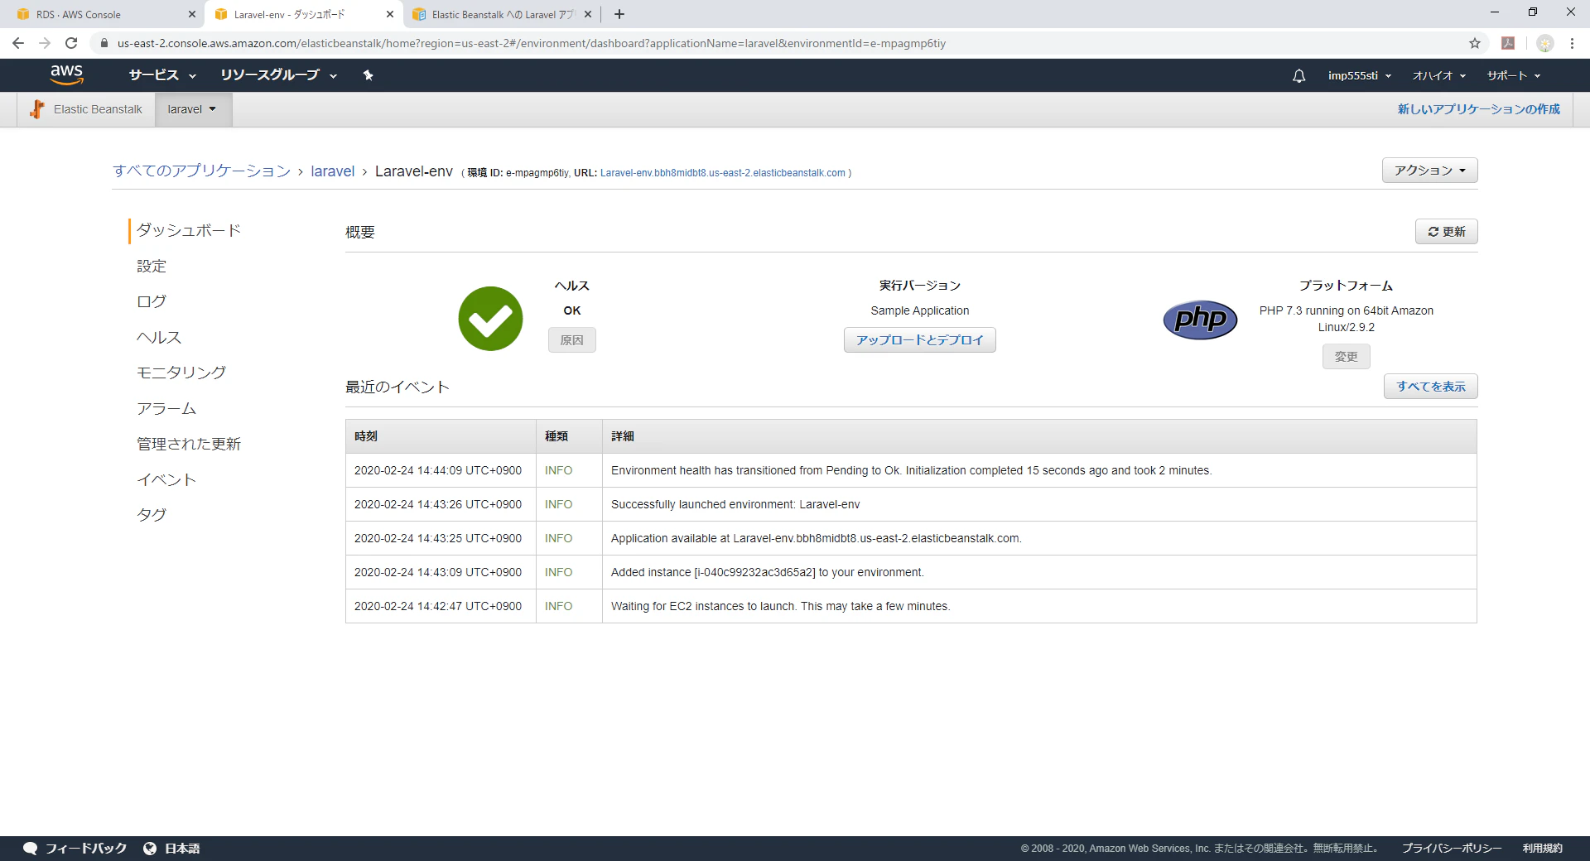1590x861 pixels.
Task: Click 新しいアプリケーションの作成 link
Action: click(x=1478, y=109)
